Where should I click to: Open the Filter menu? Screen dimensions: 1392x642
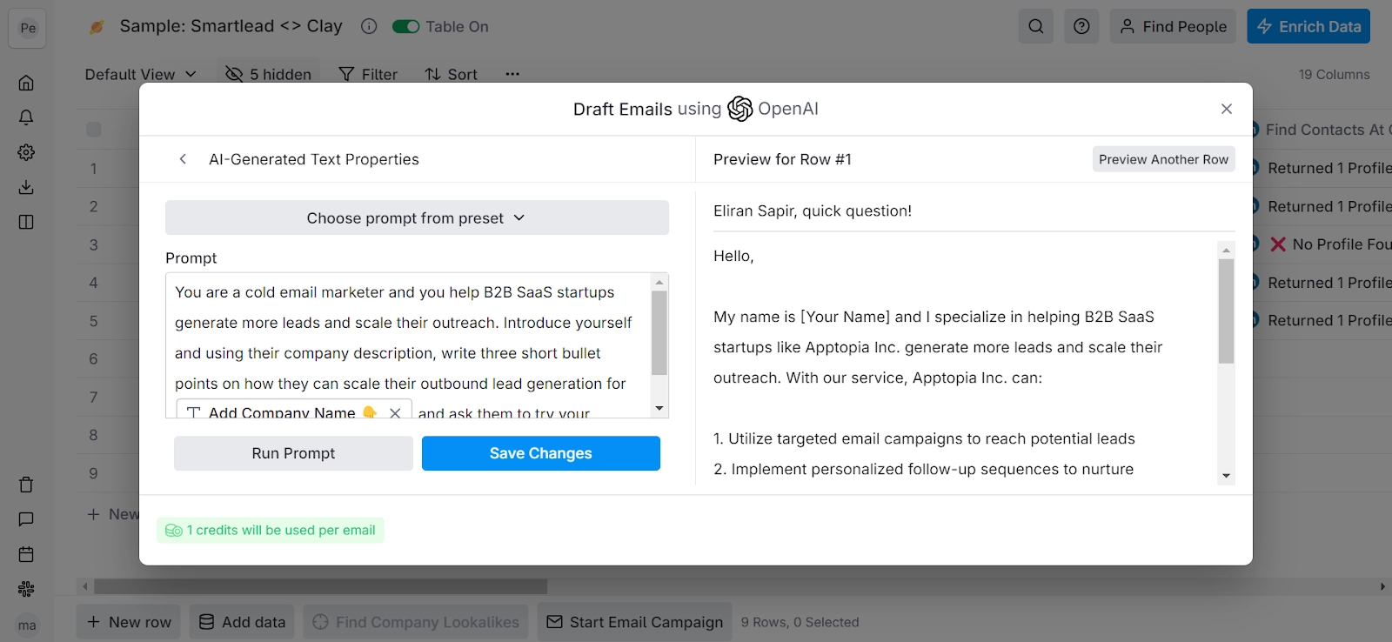(x=368, y=74)
